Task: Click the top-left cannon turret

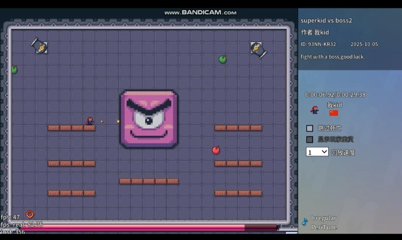Action: coord(39,46)
